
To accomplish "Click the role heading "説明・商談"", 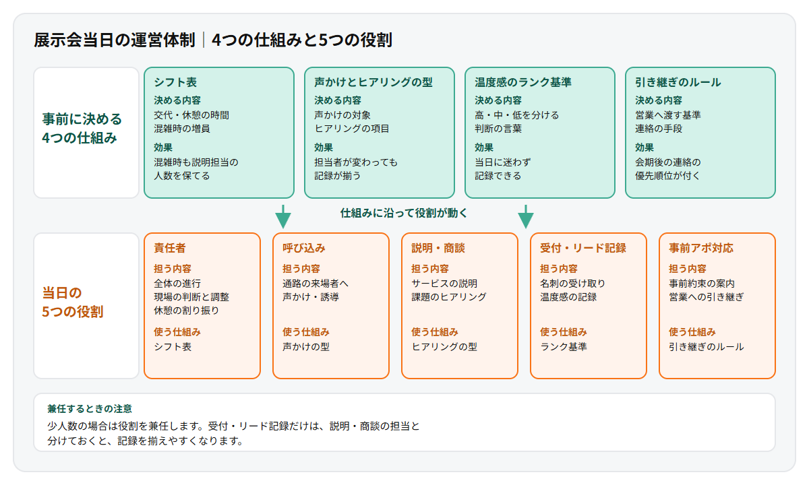I will pos(438,249).
